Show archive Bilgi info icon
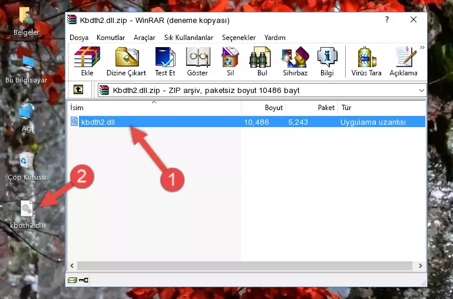Viewport: 453px width, 299px height. point(327,61)
